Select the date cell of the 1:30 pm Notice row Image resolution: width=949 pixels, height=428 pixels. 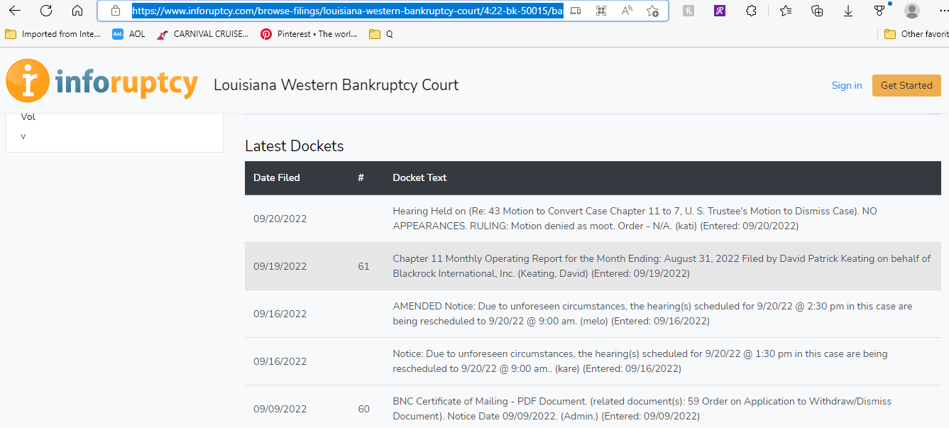[x=280, y=361]
